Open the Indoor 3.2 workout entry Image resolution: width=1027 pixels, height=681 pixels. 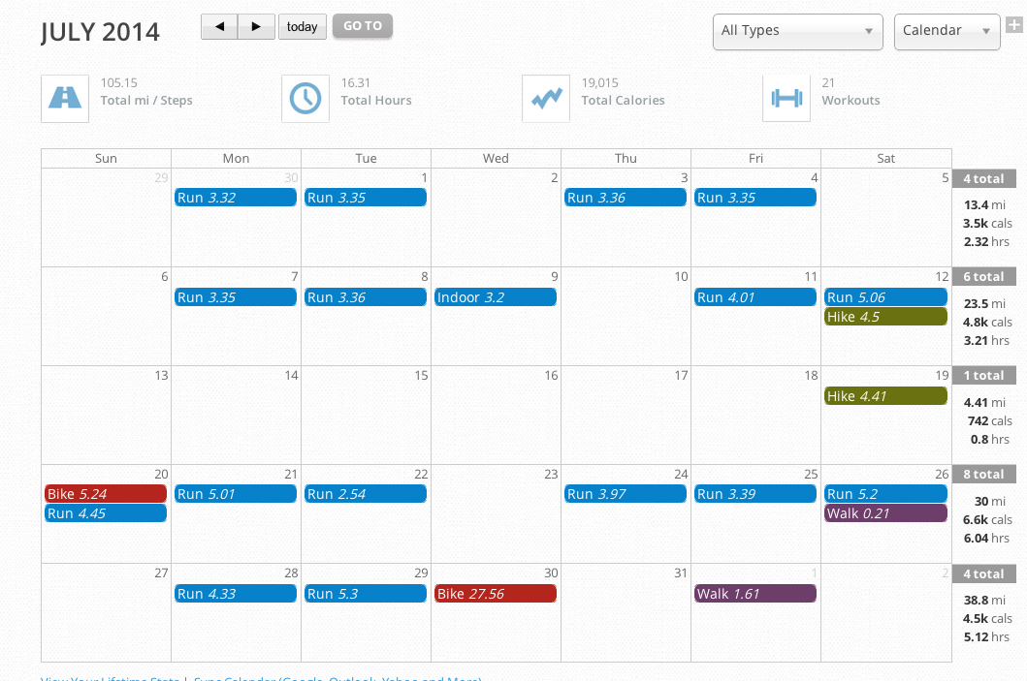pos(496,297)
